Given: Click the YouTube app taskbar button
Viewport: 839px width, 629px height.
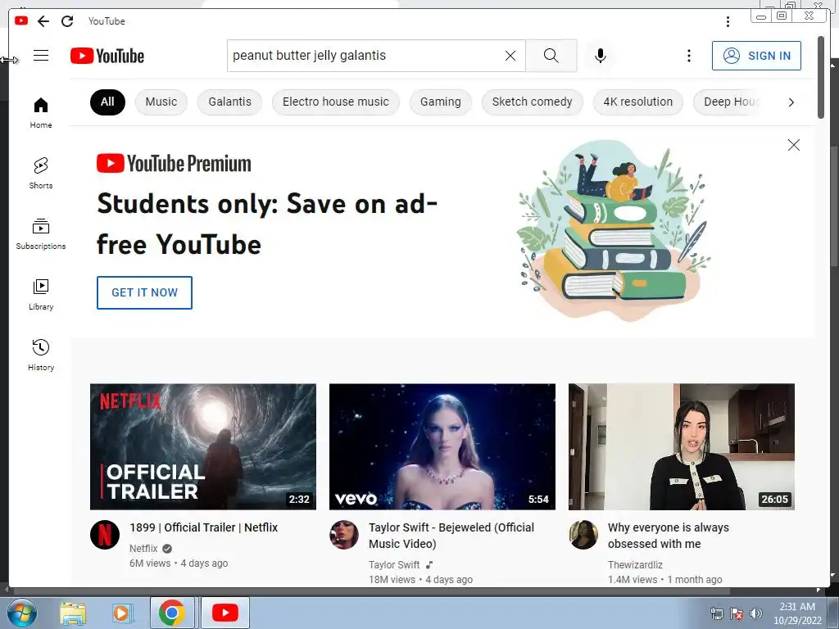Looking at the screenshot, I should point(224,613).
